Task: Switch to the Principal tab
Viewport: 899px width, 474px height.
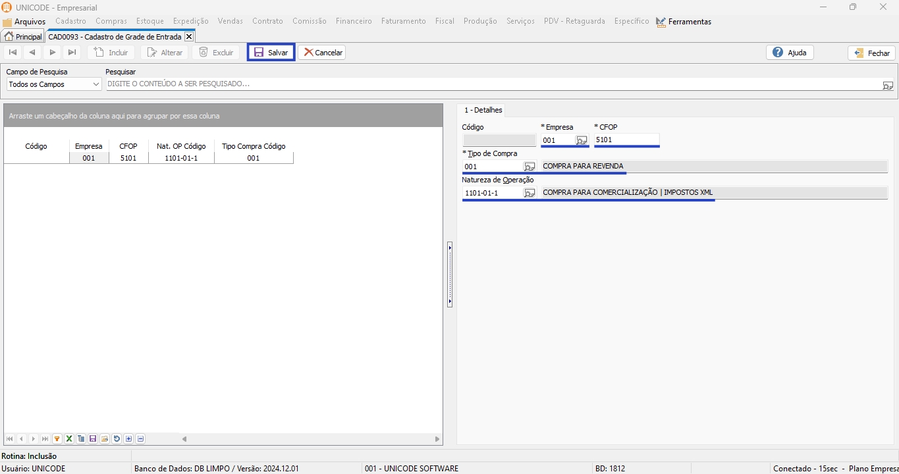Action: point(23,37)
